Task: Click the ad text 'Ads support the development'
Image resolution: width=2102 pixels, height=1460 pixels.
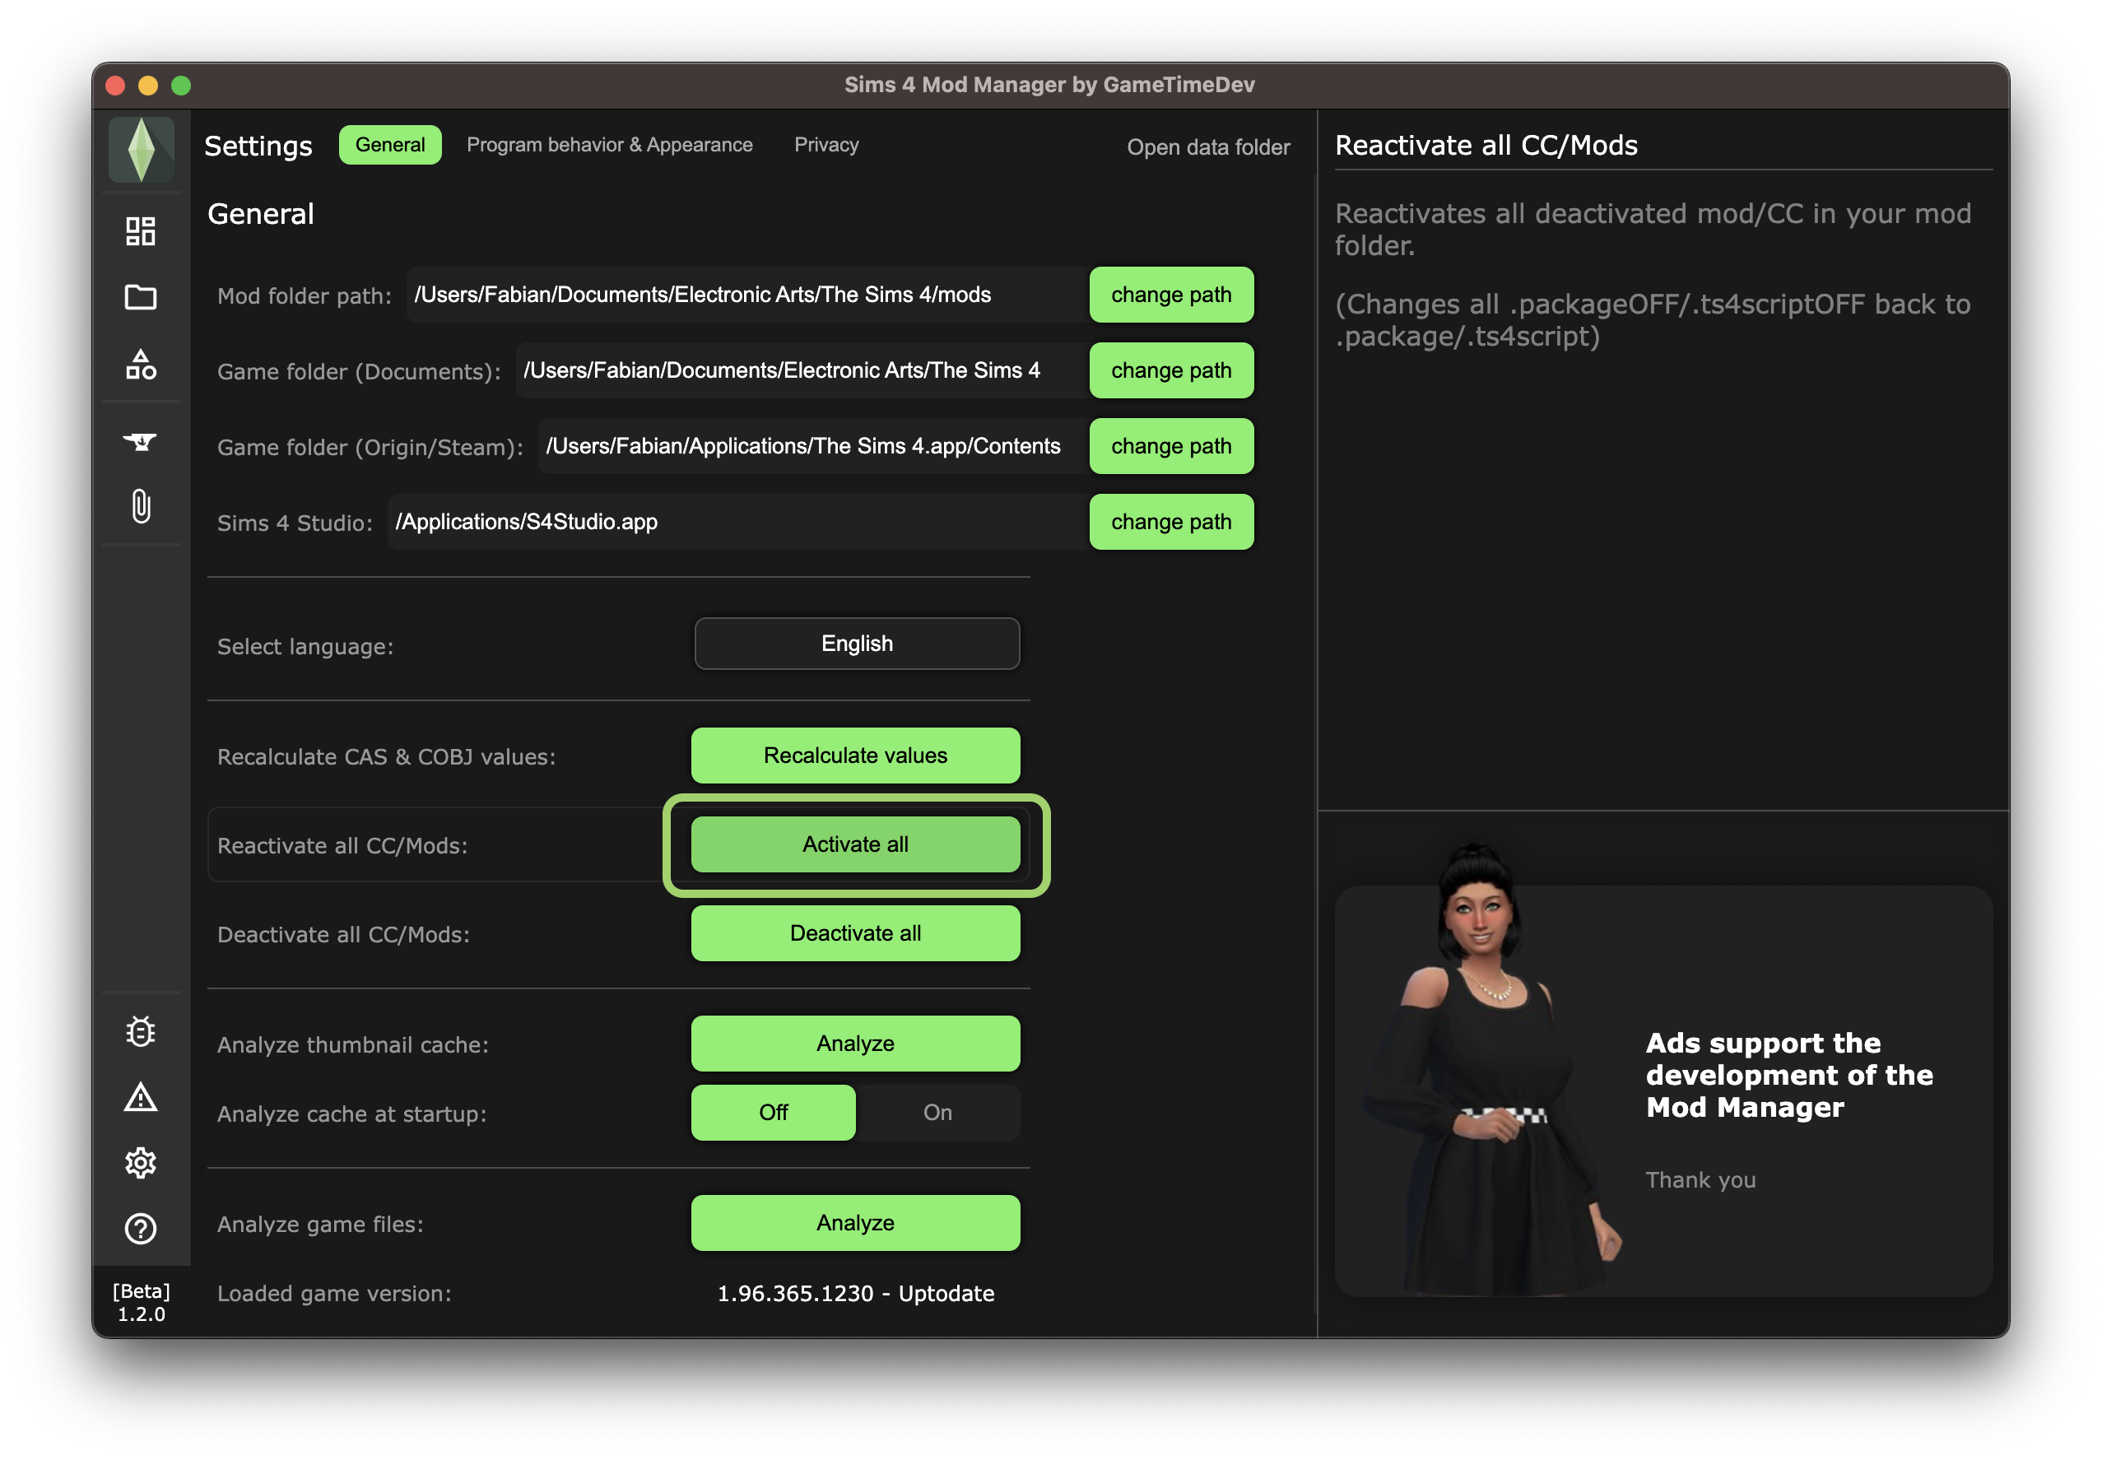Action: point(1789,1075)
